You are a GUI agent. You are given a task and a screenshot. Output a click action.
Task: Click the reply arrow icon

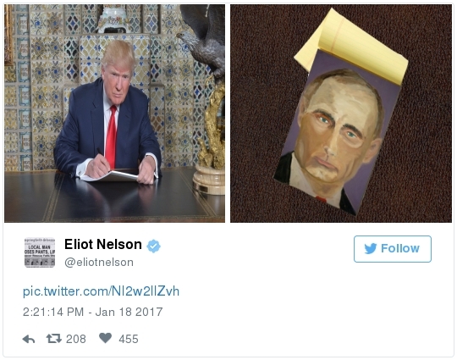(x=29, y=339)
